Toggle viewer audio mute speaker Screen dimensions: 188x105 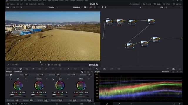point(16,65)
